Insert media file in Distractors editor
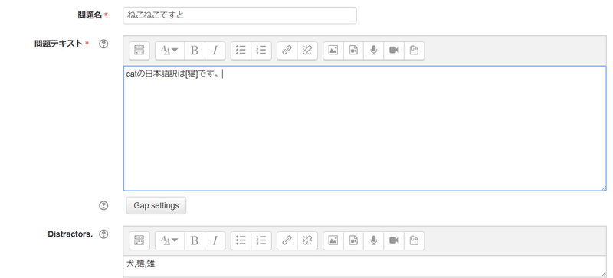Screen dimensions: 613x278 353,240
